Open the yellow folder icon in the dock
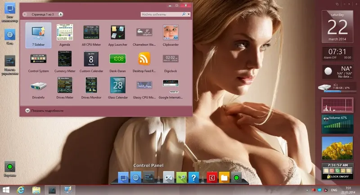Screen dimensions: 360x195 (x=224, y=177)
